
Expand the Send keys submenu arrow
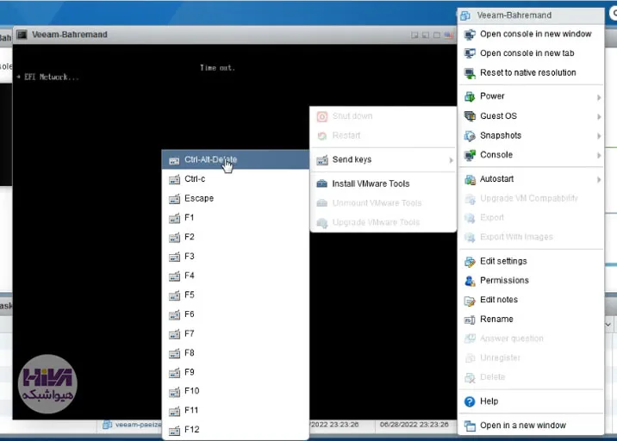coord(451,160)
